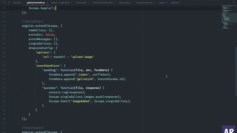The height and width of the screenshot is (133, 237).
Task: Click the /*Variables*/ comment line
Action: coord(33,21)
